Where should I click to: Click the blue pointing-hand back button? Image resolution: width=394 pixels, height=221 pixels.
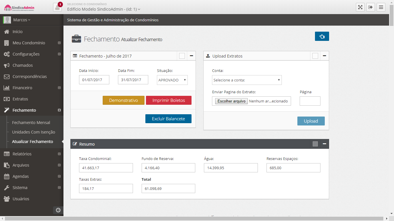tap(322, 36)
